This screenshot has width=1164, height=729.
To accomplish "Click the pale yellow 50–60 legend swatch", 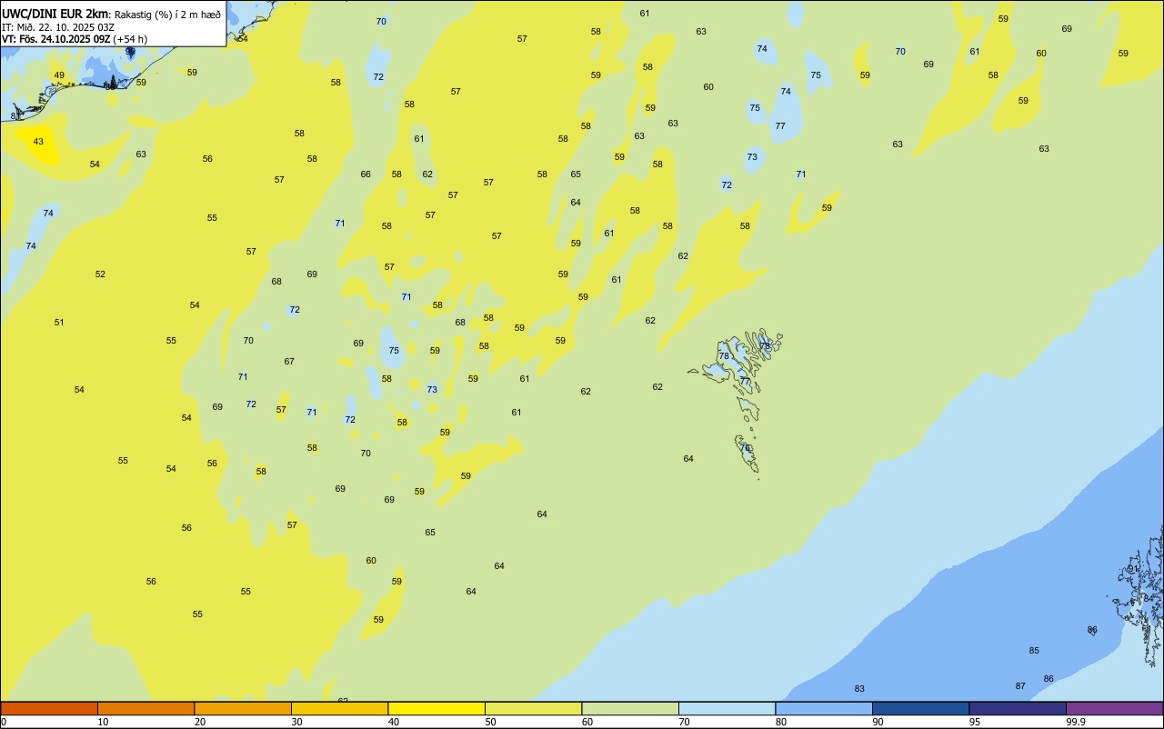I will pos(533,708).
